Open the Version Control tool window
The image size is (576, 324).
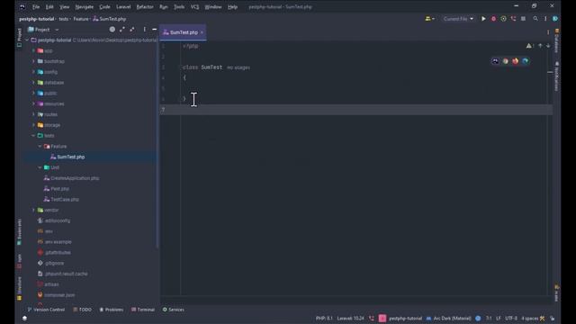tap(46, 310)
